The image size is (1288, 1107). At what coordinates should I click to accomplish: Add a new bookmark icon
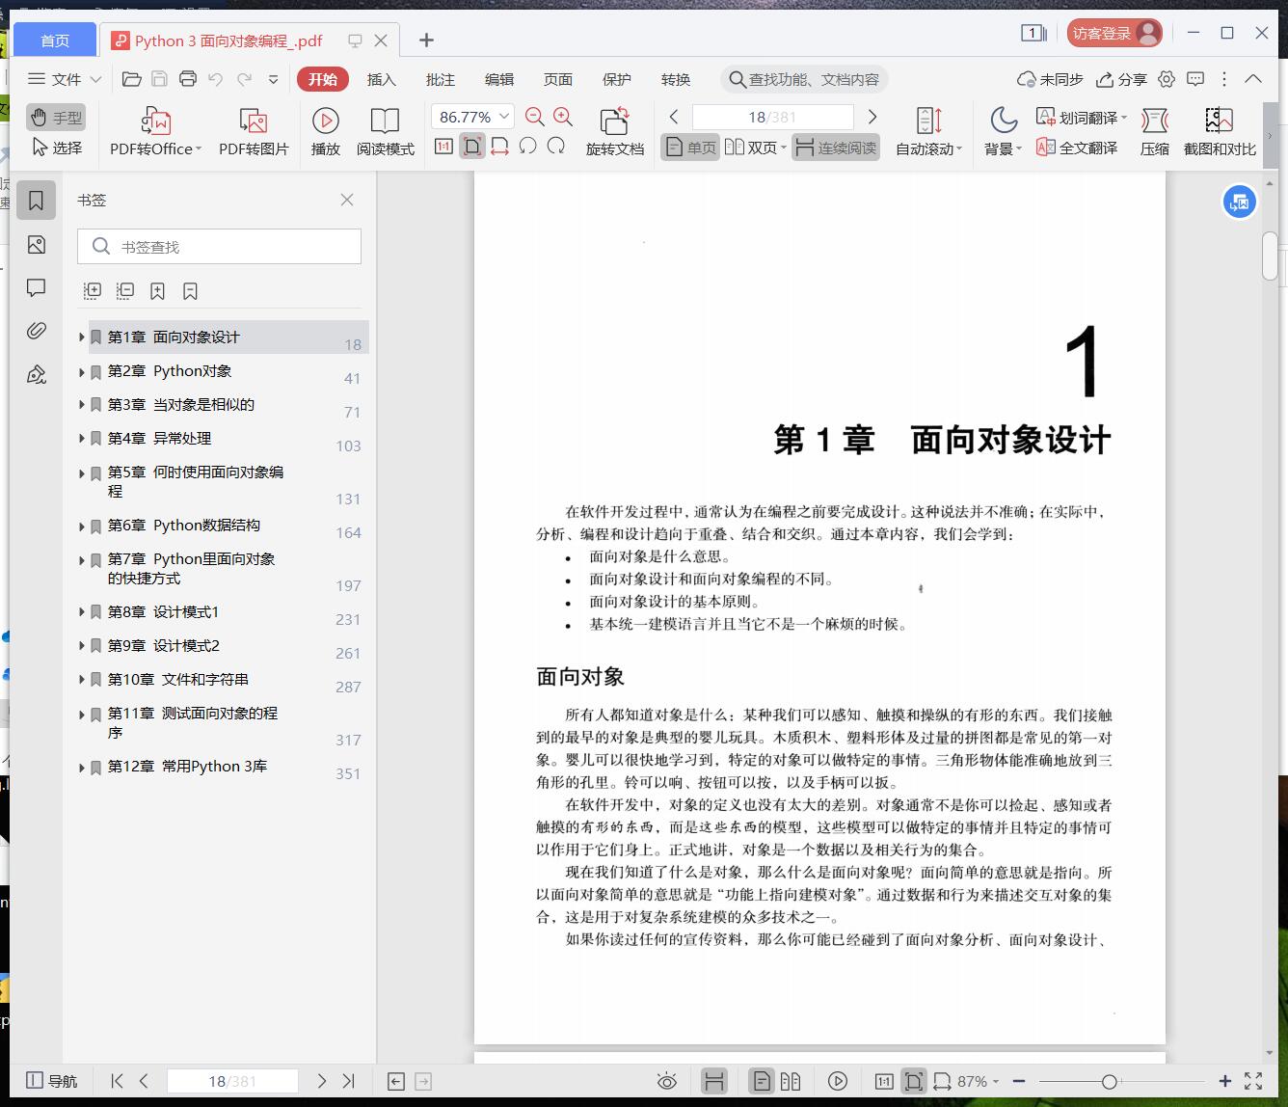pyautogui.click(x=157, y=290)
